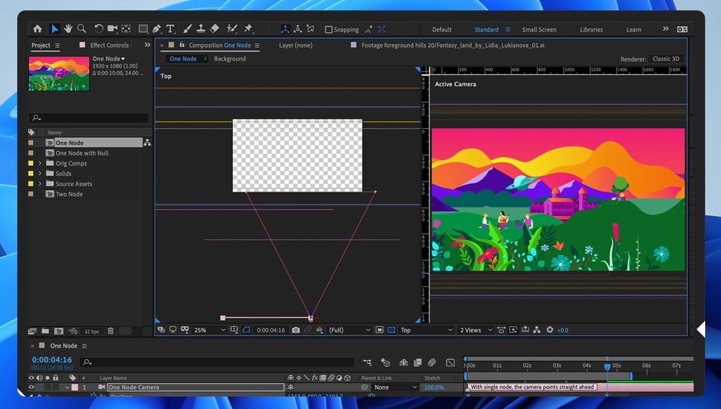Select the Type tool
Screen dimensions: 721x409
(x=170, y=29)
